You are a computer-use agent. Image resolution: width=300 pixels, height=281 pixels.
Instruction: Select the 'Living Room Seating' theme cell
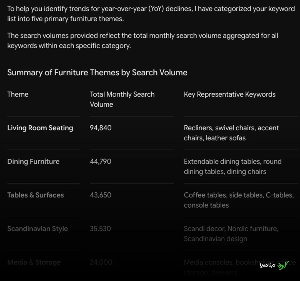40,128
